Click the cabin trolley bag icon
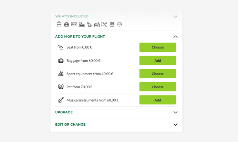 [x=59, y=24]
